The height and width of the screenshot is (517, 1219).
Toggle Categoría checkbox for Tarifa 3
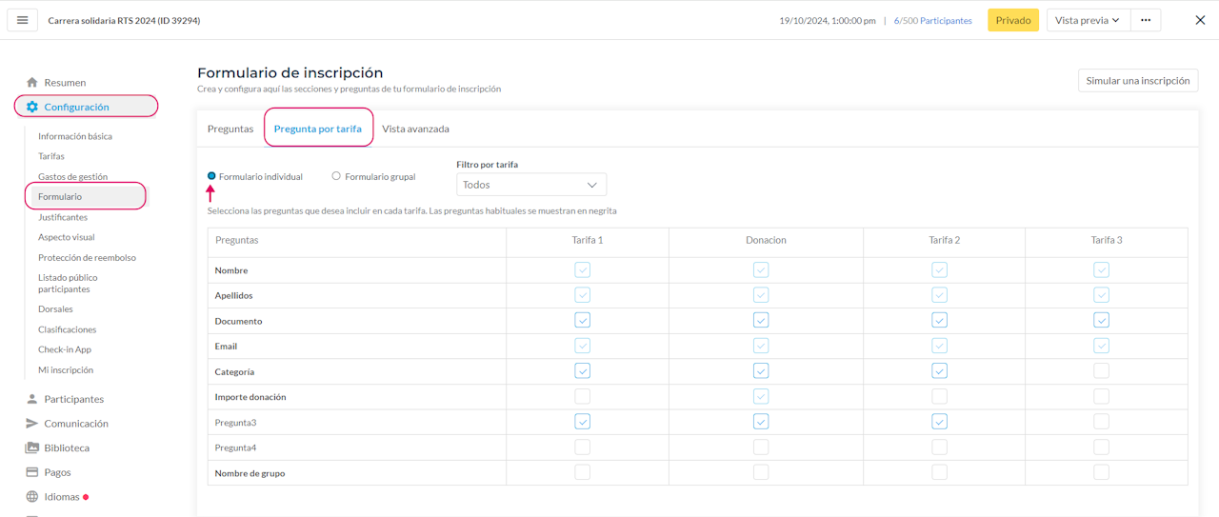coord(1102,371)
